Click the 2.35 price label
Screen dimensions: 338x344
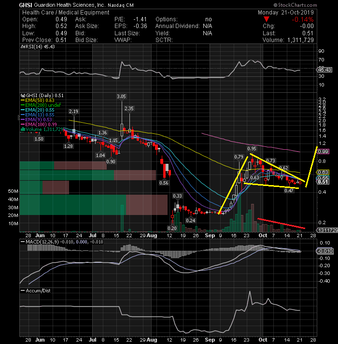point(129,108)
